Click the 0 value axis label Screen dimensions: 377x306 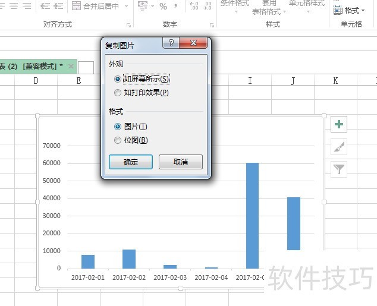[x=59, y=269]
